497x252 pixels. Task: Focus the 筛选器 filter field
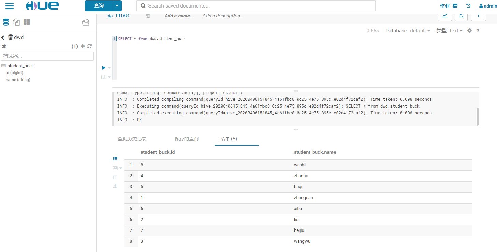pos(47,56)
